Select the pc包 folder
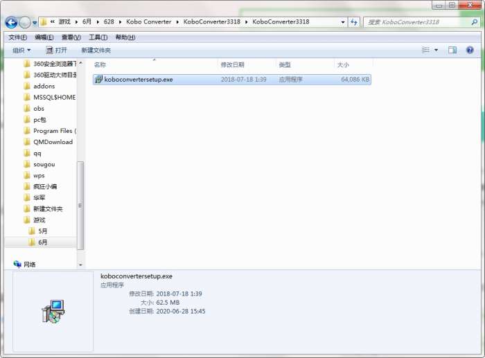This screenshot has width=485, height=358. click(35, 120)
